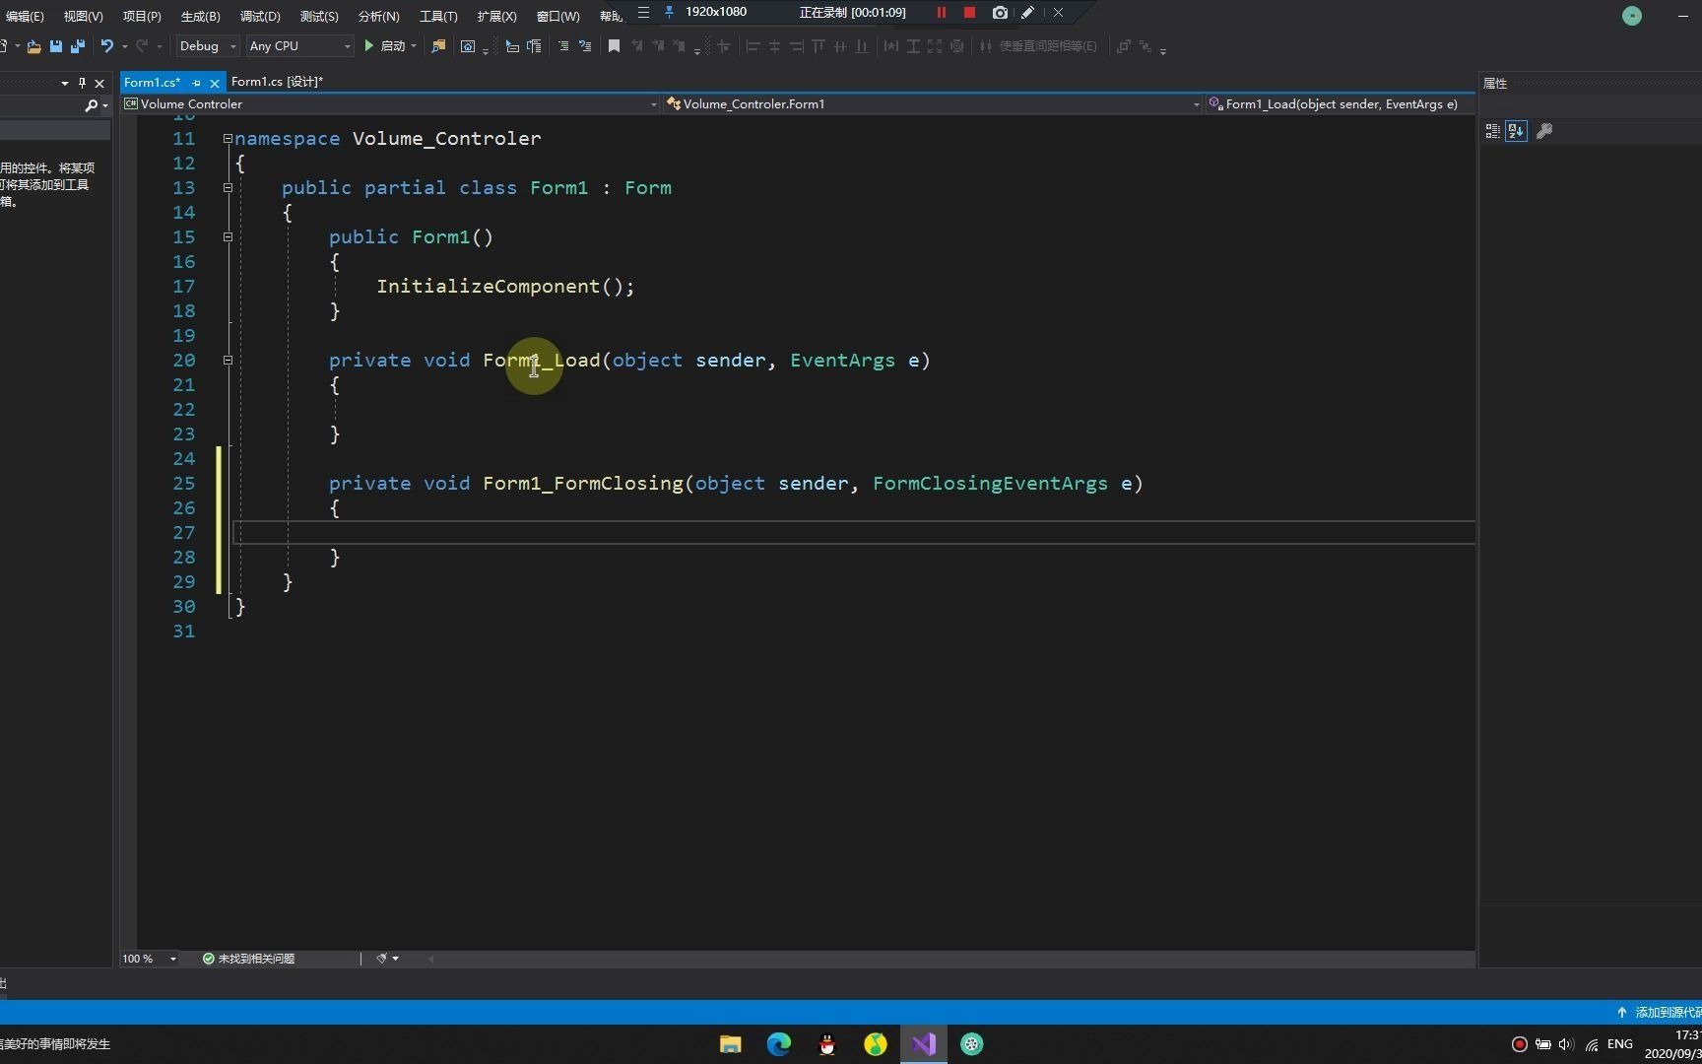Image resolution: width=1702 pixels, height=1064 pixels.
Task: Open QQ penguin app in taskbar
Action: click(827, 1044)
